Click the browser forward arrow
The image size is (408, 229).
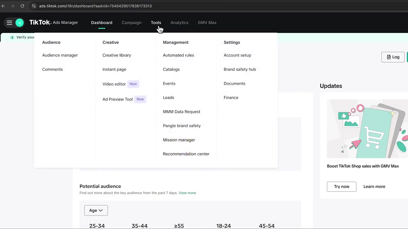coord(13,6)
